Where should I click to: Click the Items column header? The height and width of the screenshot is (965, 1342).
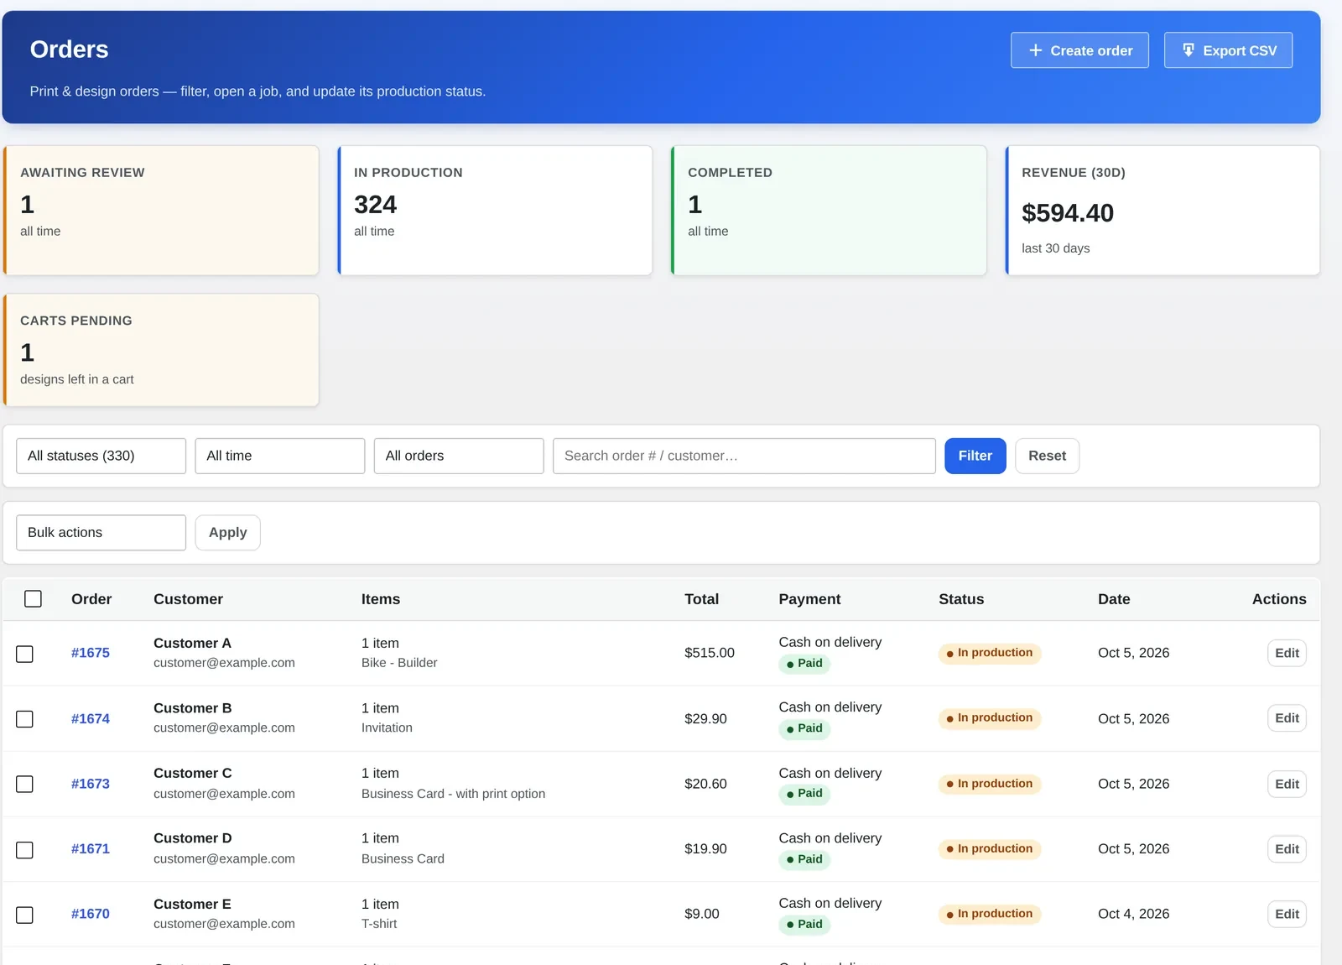click(381, 599)
